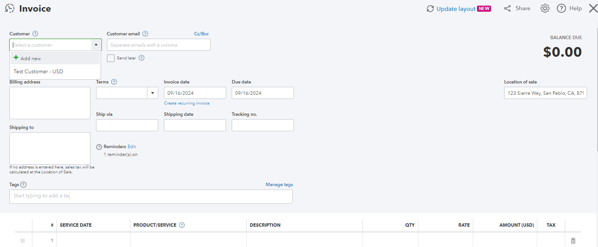
Task: Open Help via question mark icon
Action: click(561, 8)
